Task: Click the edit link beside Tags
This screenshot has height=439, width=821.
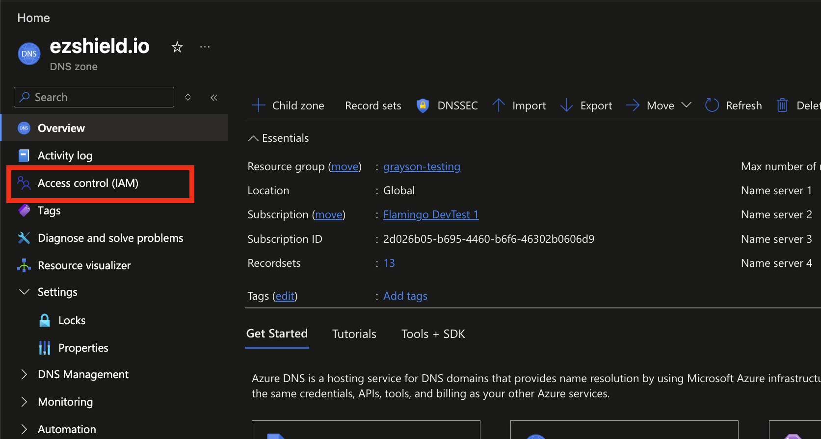Action: coord(285,296)
